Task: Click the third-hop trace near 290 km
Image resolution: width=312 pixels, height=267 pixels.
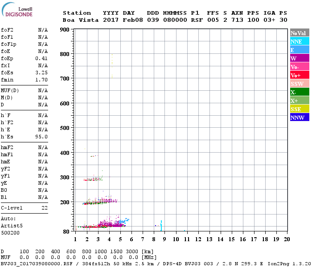Action: [x=93, y=179]
